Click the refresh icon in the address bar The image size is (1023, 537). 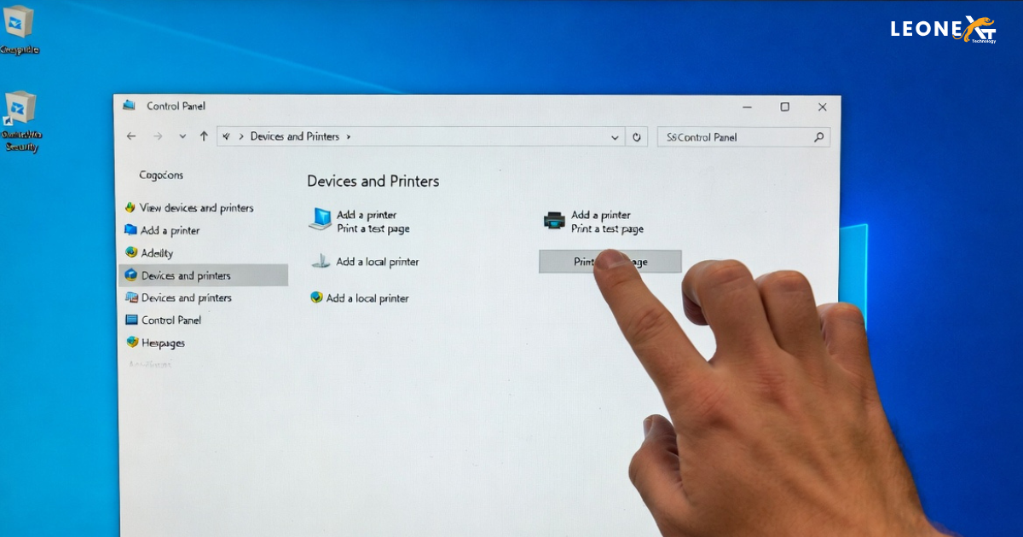tap(637, 136)
